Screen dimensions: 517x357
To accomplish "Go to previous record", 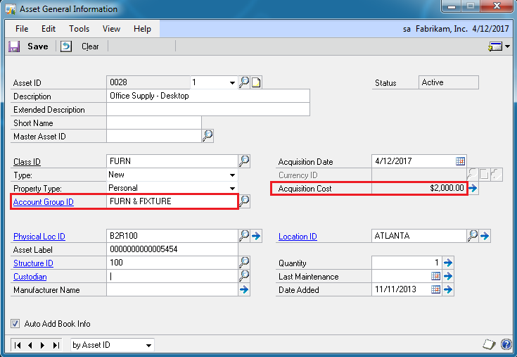I will pos(30,345).
